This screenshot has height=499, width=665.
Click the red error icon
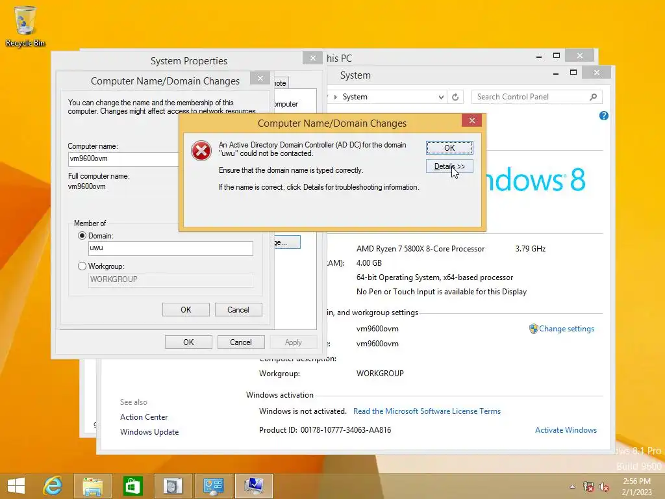(x=201, y=151)
